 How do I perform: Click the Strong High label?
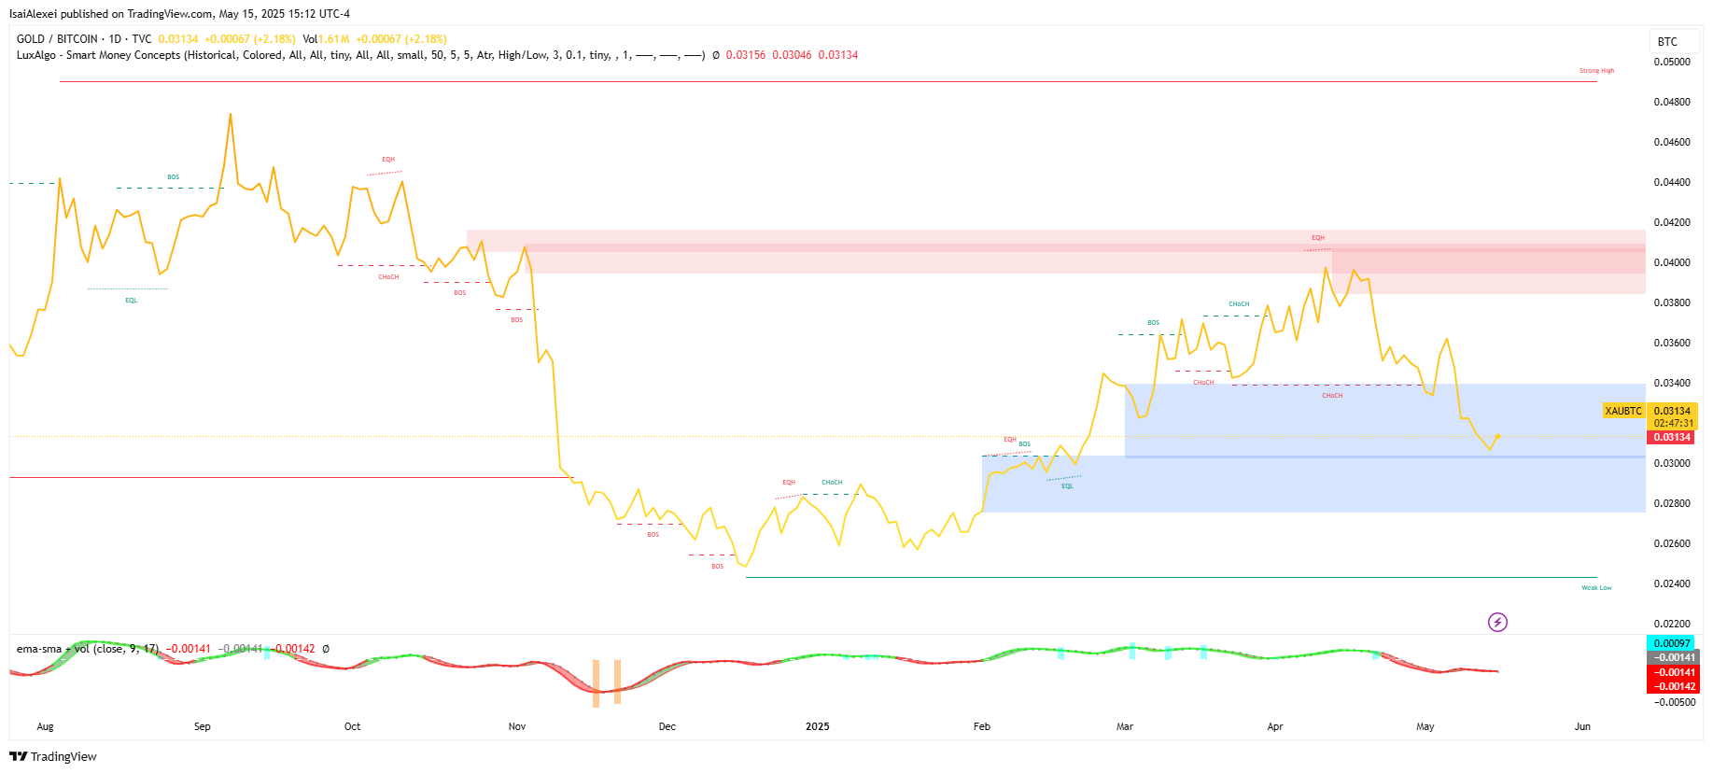1596,71
